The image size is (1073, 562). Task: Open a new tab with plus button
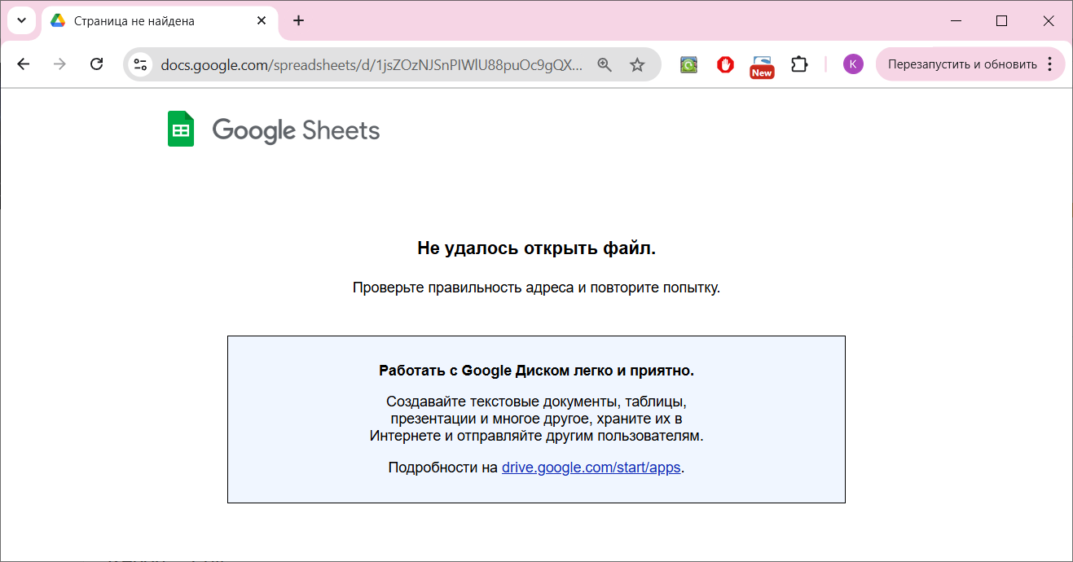click(x=298, y=20)
